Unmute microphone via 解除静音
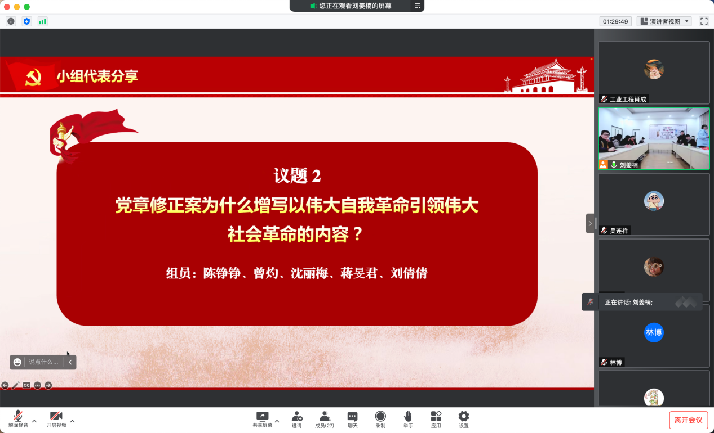 point(18,419)
